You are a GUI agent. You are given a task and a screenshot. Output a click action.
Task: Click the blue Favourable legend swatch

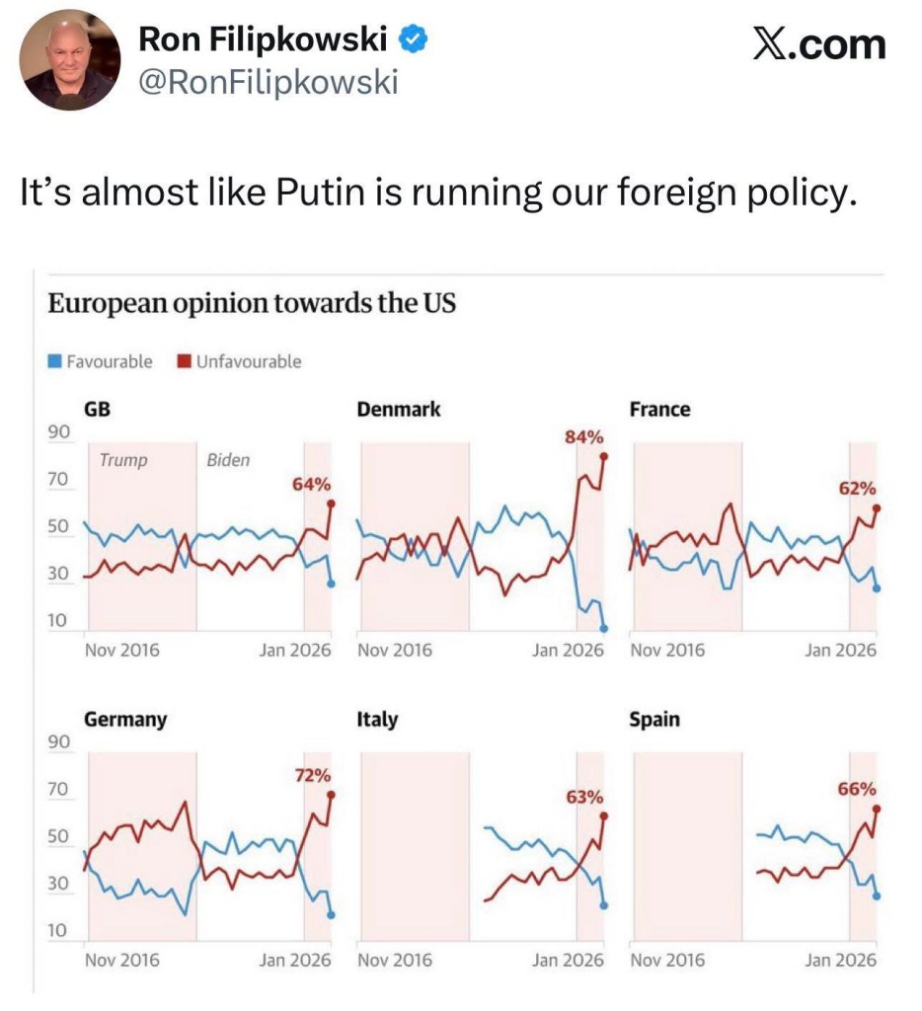(56, 361)
